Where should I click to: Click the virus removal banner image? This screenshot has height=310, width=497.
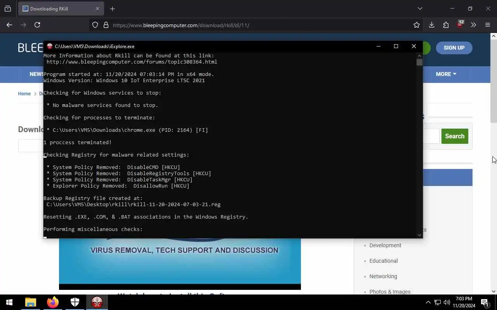[x=180, y=264]
